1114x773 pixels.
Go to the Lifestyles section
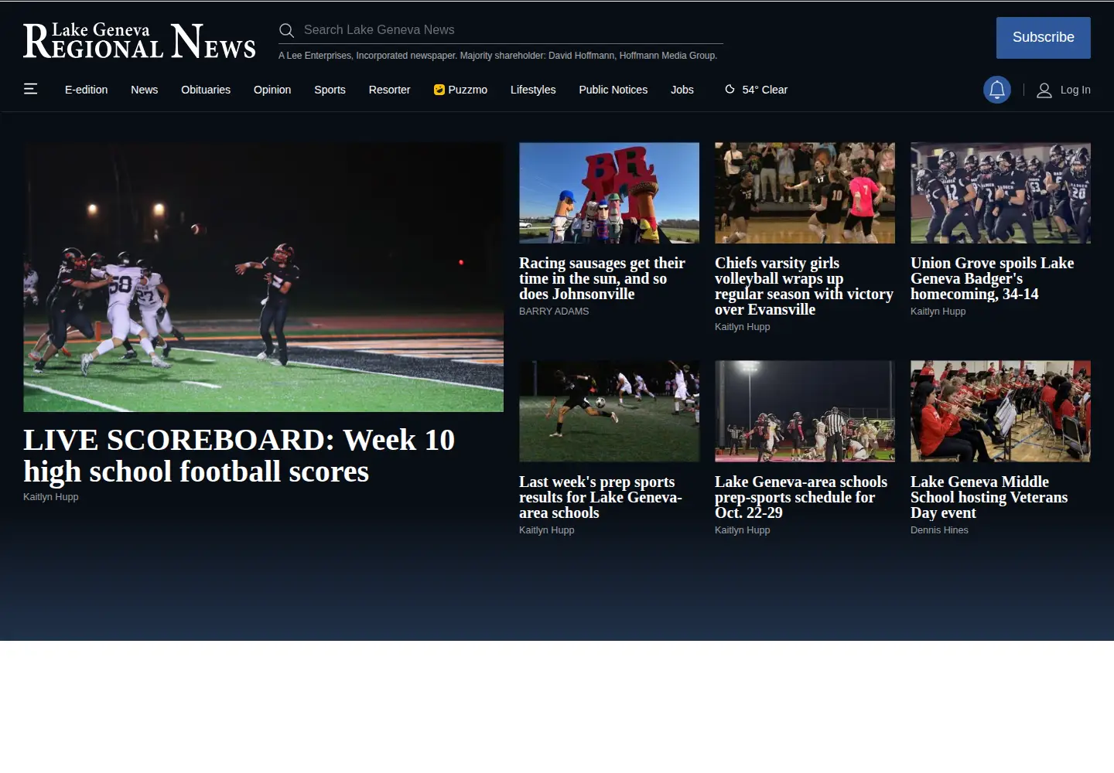click(x=533, y=90)
